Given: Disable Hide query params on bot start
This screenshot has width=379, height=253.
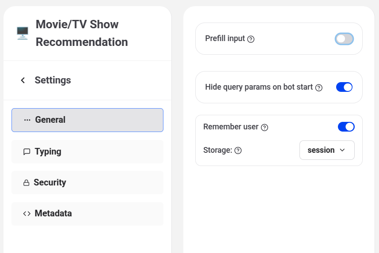Looking at the screenshot, I should coord(344,87).
